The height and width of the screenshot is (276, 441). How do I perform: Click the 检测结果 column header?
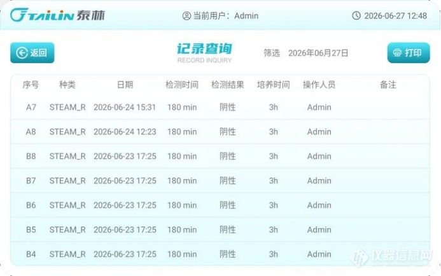tap(228, 85)
